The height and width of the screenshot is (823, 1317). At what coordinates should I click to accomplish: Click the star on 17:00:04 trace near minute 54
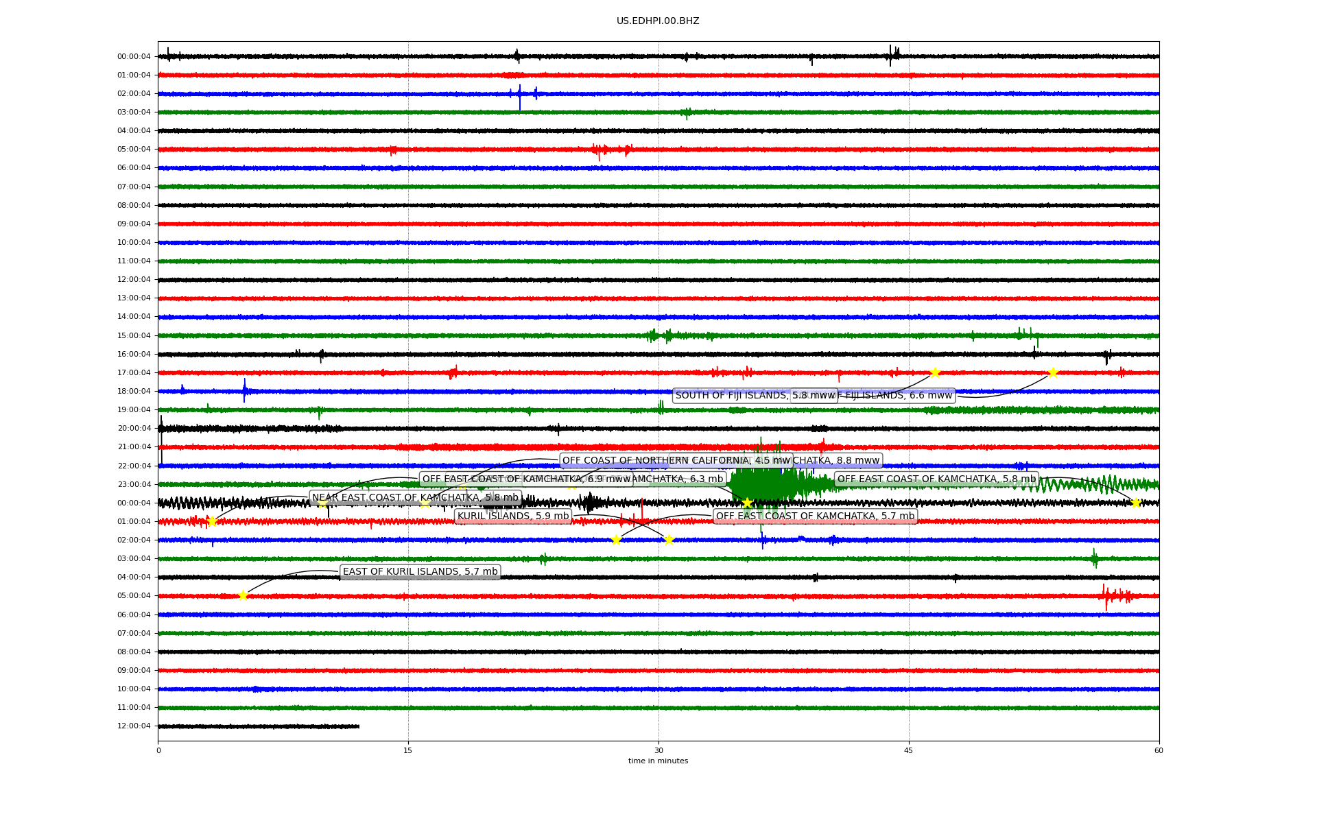pos(1053,372)
